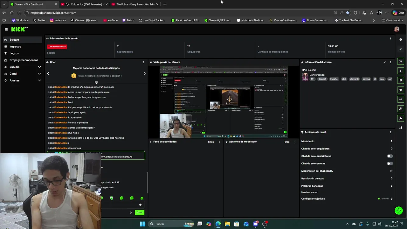407x229 pixels.
Task: Open Feed de actividades three-dot menu
Action: [x=219, y=142]
